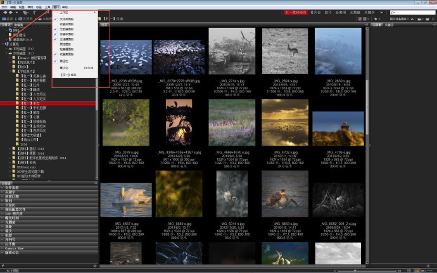Switch to the 收藏夹 tab
The height and width of the screenshot is (273, 437).
coord(18,25)
